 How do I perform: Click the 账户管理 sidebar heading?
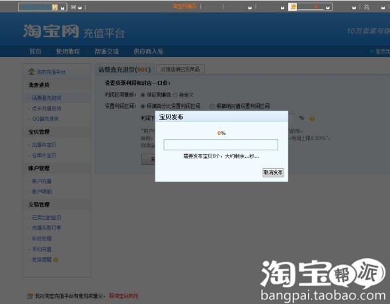pos(39,168)
